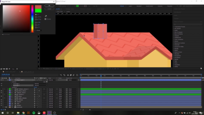Click Cancel in Shape Fill Color dialog
Screen dimensions: 204x115
click(x=49, y=9)
